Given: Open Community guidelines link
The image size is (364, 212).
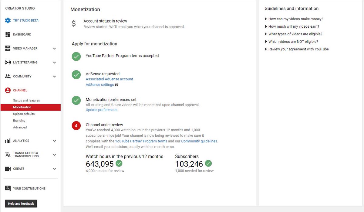Looking at the screenshot, I should (199, 141).
